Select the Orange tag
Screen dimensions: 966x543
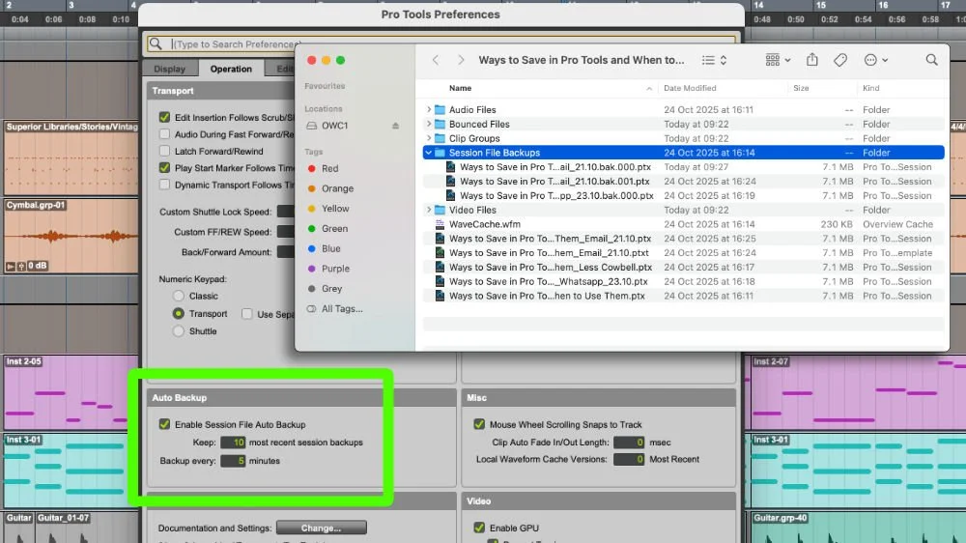click(x=337, y=188)
